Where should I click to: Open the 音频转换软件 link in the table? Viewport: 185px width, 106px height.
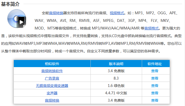[52, 71]
